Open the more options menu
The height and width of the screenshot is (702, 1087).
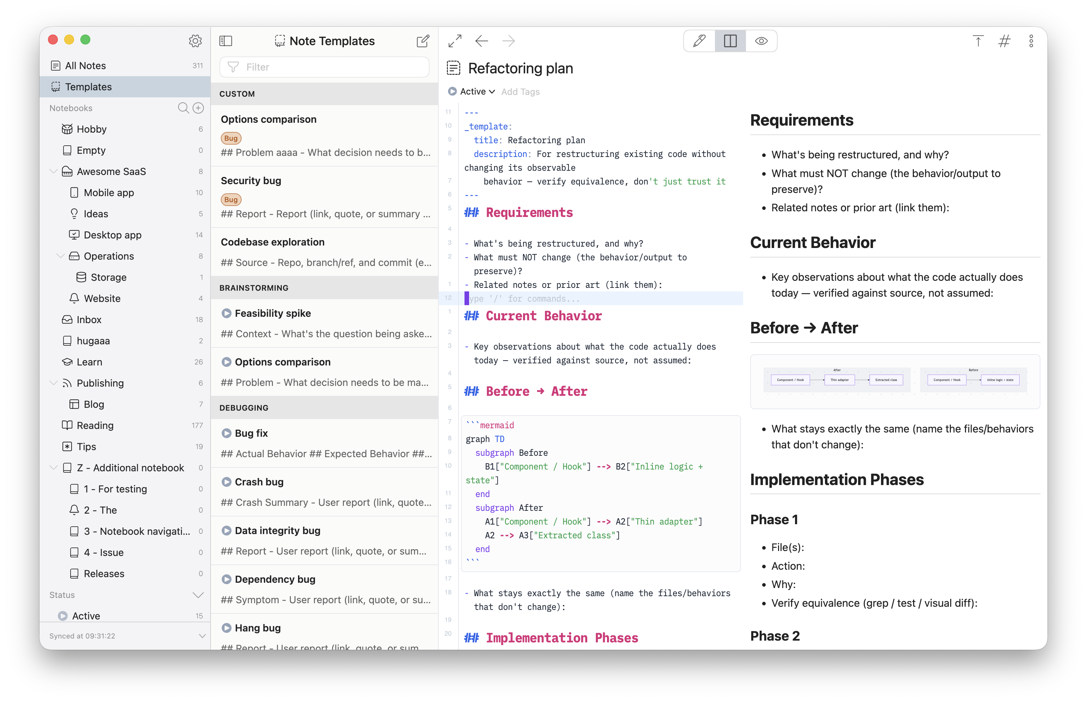pyautogui.click(x=1031, y=41)
